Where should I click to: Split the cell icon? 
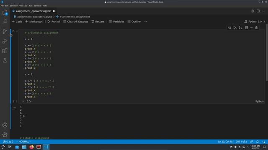click(x=247, y=28)
